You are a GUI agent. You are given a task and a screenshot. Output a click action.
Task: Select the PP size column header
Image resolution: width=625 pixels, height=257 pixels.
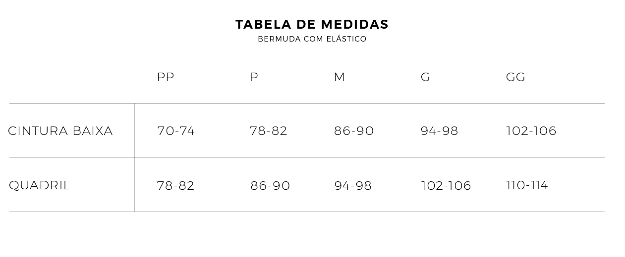tap(166, 77)
